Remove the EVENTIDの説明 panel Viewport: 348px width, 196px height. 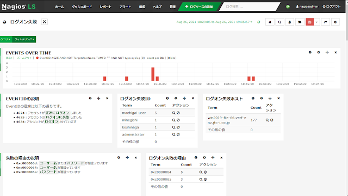107,98
